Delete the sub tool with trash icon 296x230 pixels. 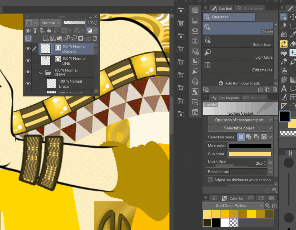275,89
